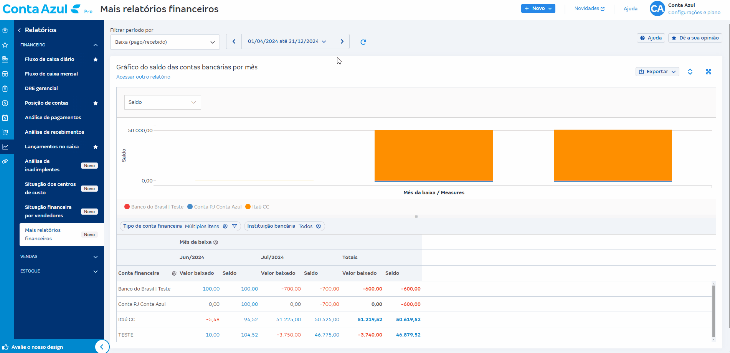Click Múltiplos itens filter value
Image resolution: width=730 pixels, height=353 pixels.
tap(202, 227)
